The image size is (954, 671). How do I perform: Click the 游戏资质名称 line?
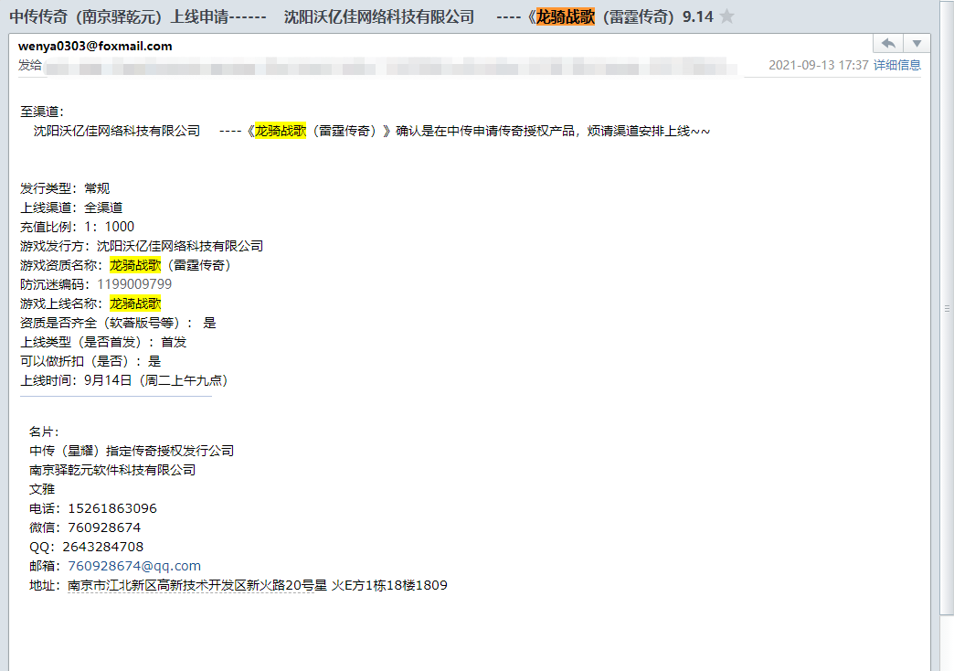[126, 265]
